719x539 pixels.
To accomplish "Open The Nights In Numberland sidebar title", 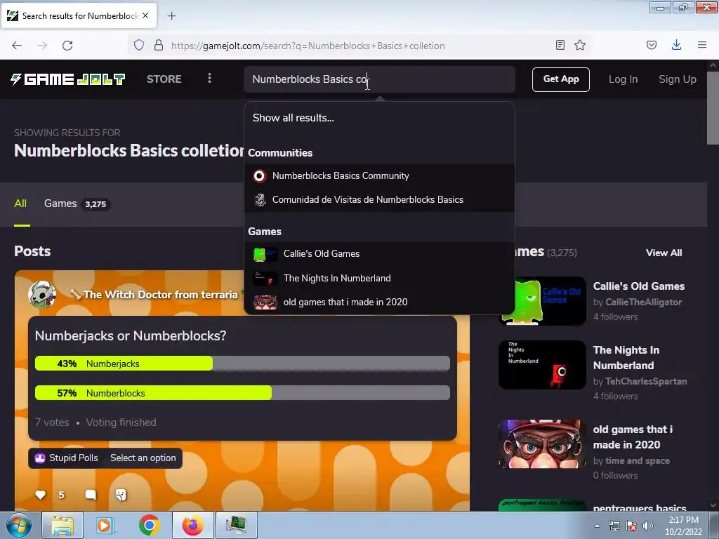I will coord(626,357).
